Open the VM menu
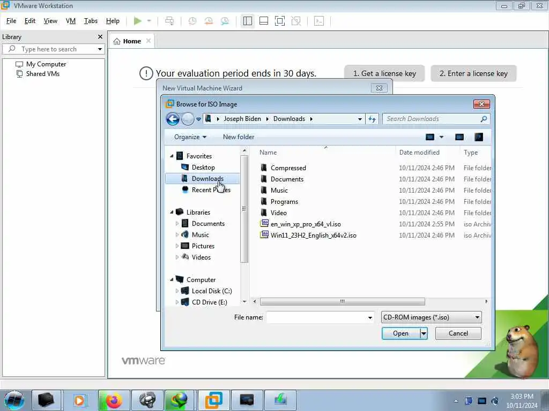Screen dimensions: 549x411 point(71,21)
